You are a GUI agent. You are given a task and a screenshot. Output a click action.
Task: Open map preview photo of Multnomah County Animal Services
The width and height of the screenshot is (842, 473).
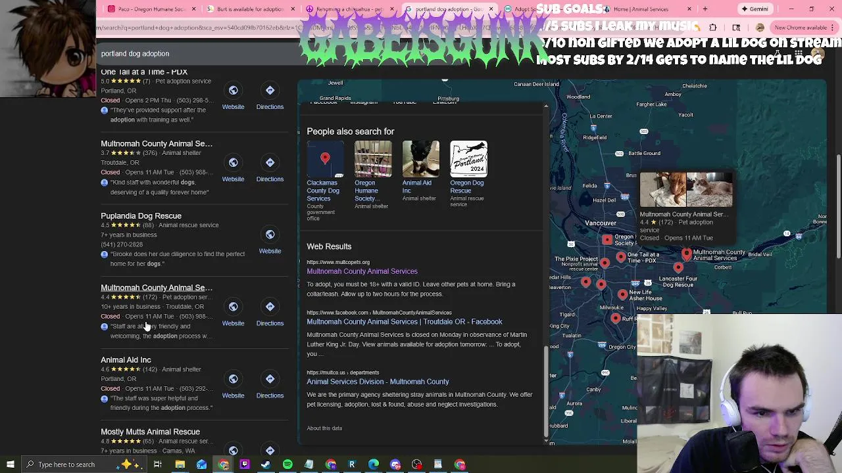point(686,189)
